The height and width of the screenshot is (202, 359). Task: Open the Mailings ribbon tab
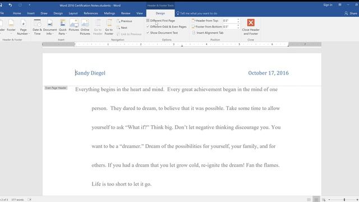pos(109,13)
